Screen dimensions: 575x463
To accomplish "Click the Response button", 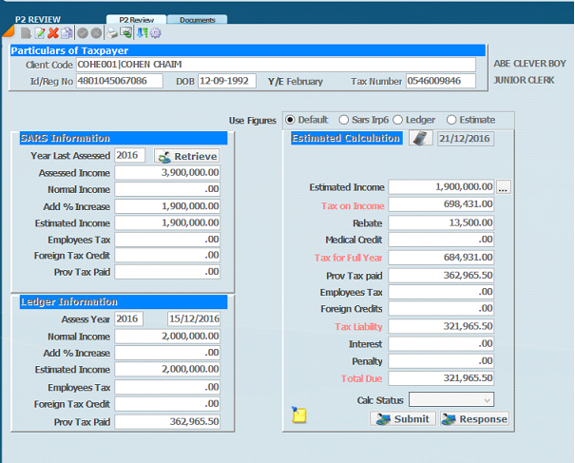I will pyautogui.click(x=474, y=419).
